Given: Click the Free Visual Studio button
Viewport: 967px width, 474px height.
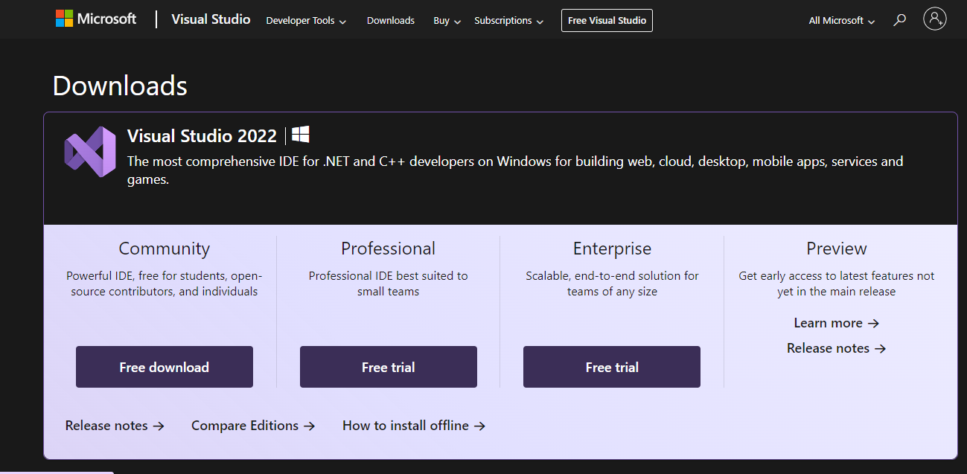Looking at the screenshot, I should coord(607,20).
